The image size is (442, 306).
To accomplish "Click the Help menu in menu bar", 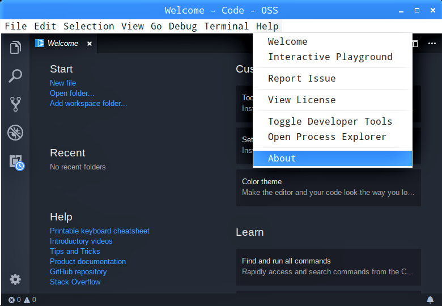I will click(267, 26).
